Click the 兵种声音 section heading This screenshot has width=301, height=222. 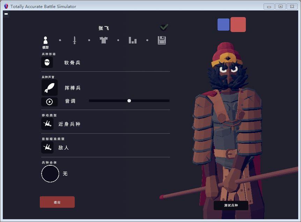tap(48, 77)
